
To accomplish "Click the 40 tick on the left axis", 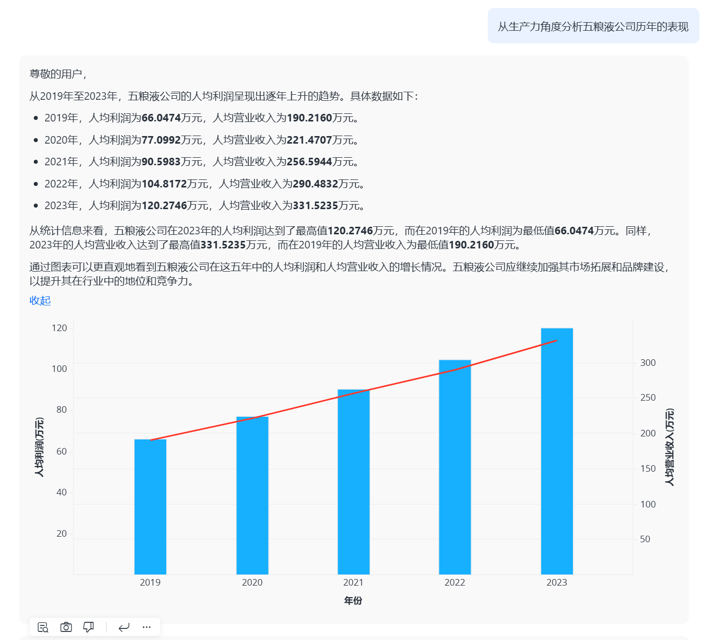I will point(62,492).
